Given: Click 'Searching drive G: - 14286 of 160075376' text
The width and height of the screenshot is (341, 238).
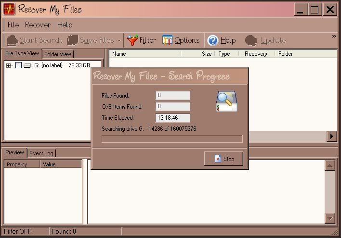Looking at the screenshot, I should (149, 129).
